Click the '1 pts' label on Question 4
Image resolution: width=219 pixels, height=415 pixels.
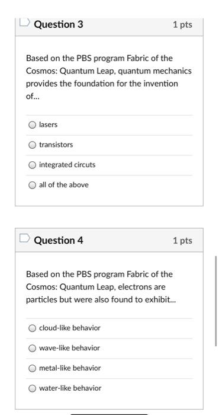(x=182, y=241)
